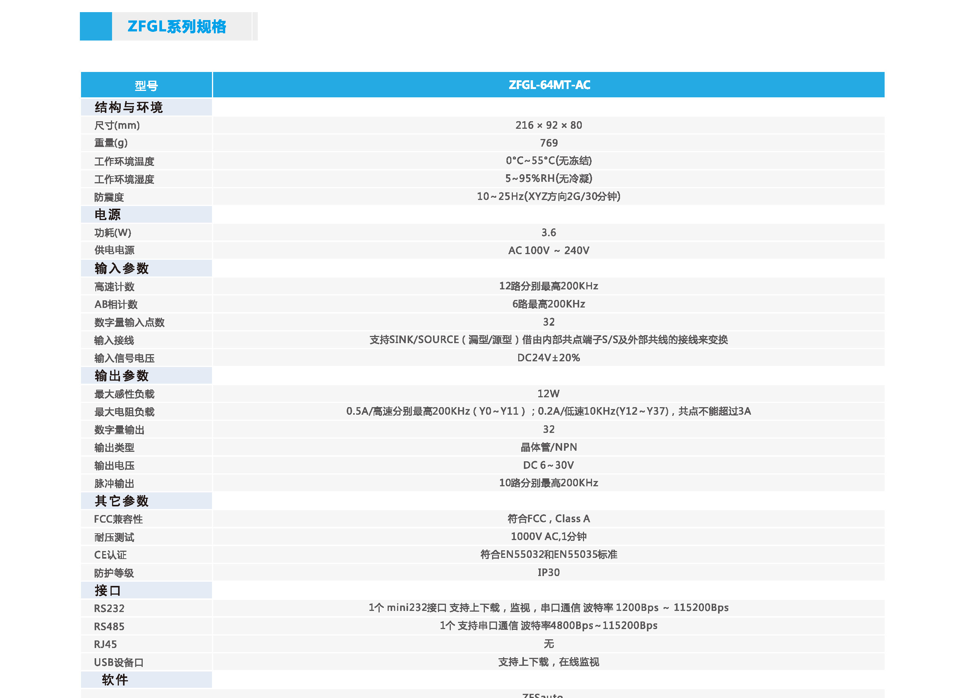Select the 输出类型 value 晶体管/NPN
966x698 pixels.
pos(550,447)
